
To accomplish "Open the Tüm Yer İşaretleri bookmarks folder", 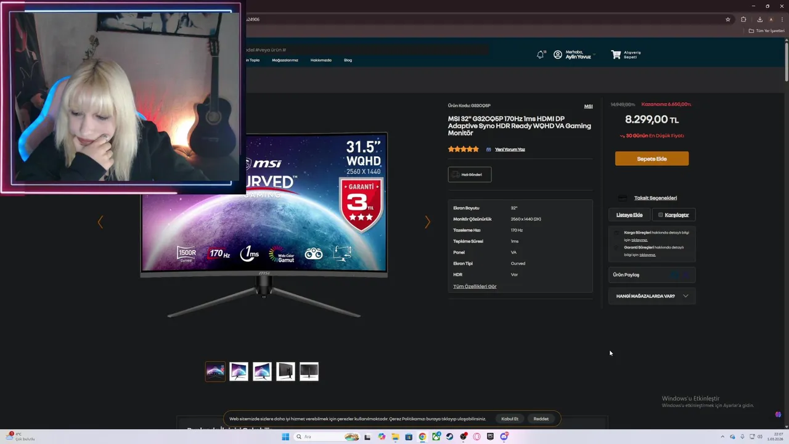I will (x=767, y=31).
